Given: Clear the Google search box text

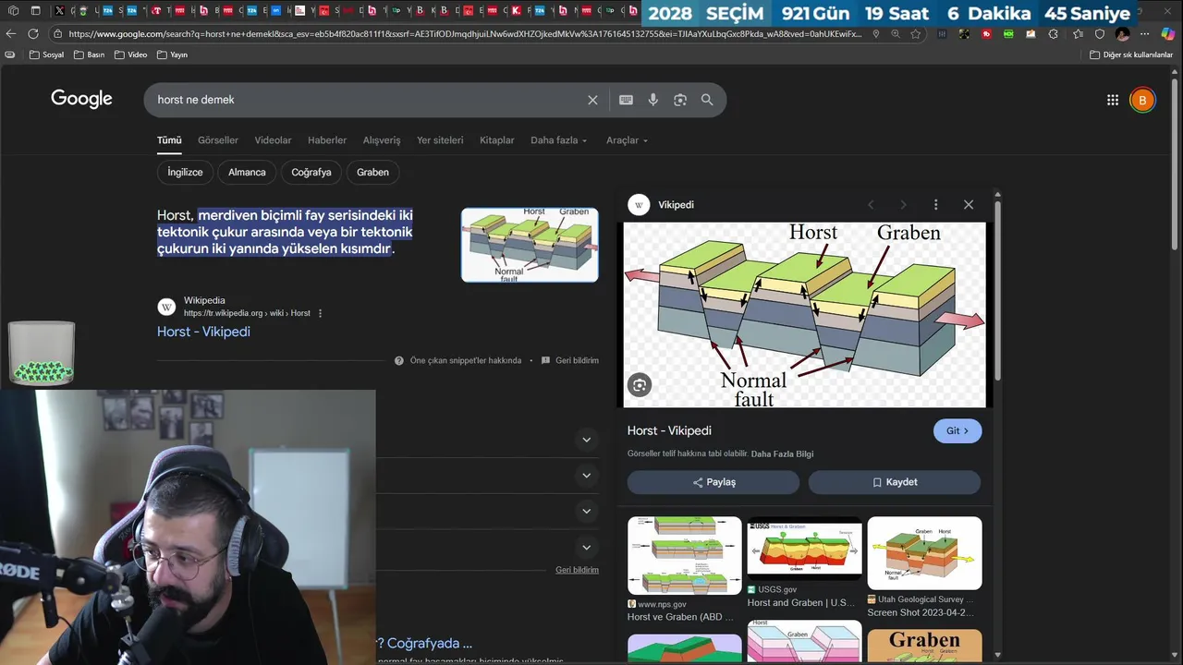Looking at the screenshot, I should click(592, 100).
